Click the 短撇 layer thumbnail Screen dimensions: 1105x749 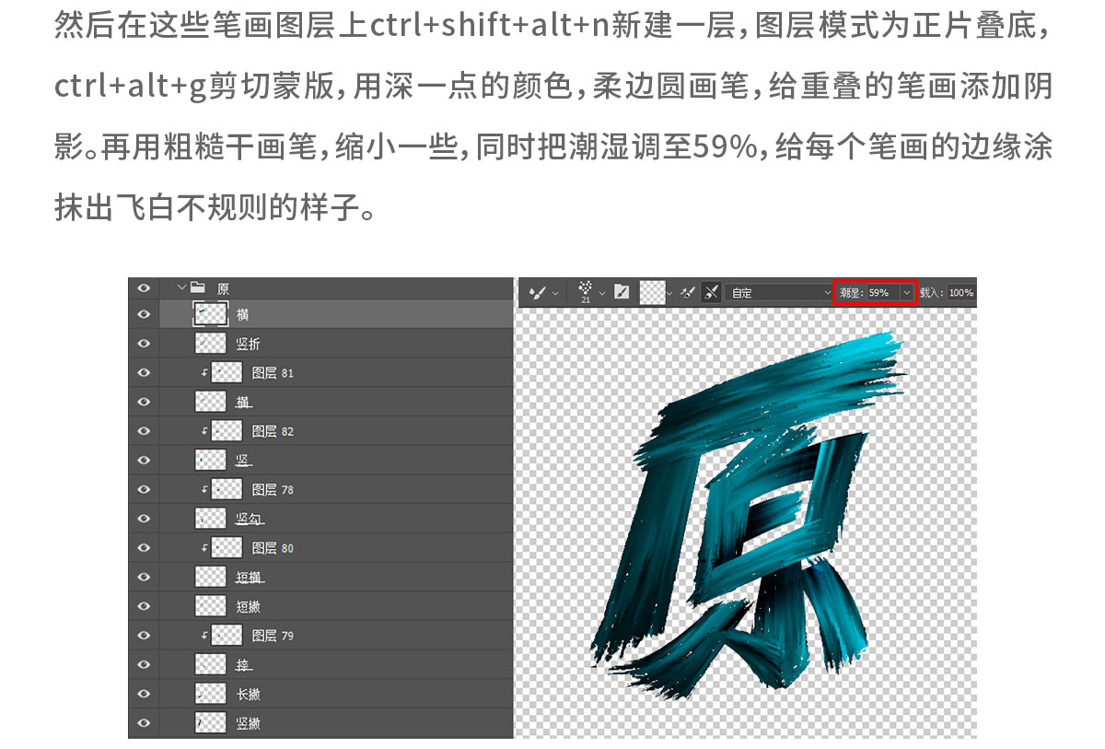[211, 606]
